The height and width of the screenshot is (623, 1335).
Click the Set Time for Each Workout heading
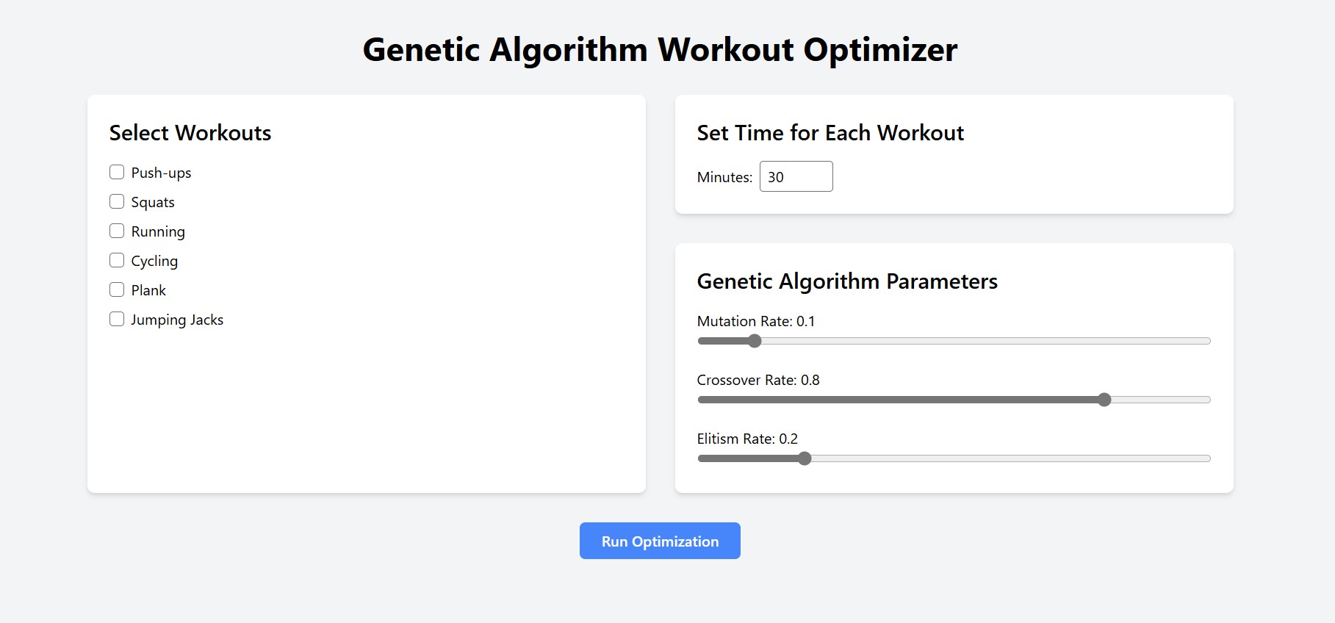click(830, 133)
